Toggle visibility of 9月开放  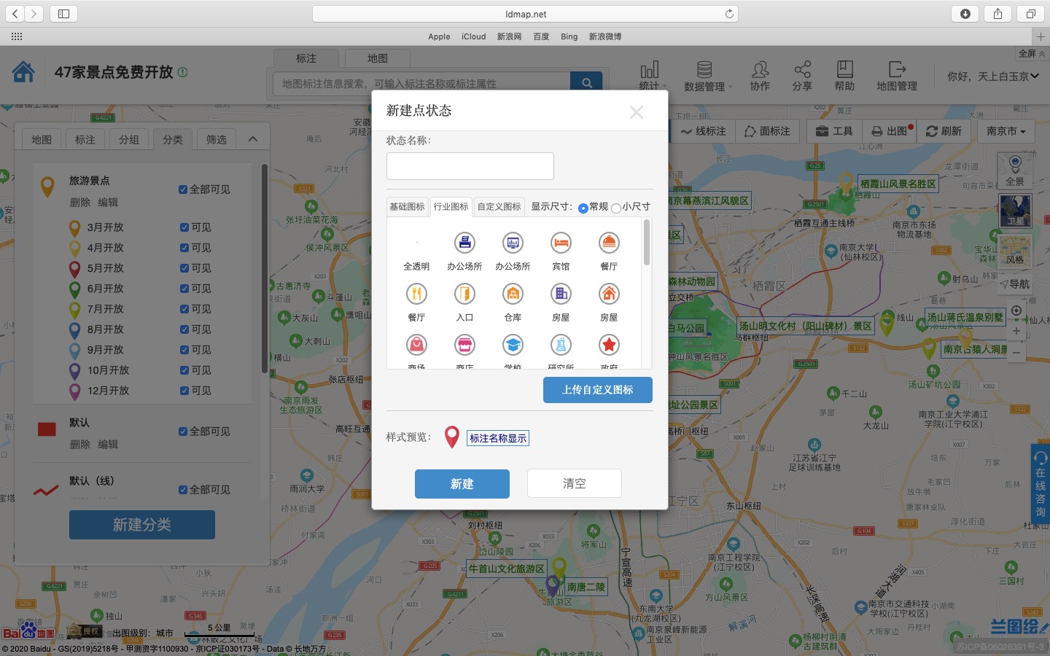(184, 350)
